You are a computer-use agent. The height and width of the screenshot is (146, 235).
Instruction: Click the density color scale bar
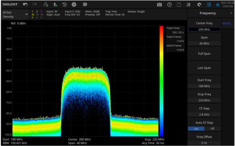pos(161,81)
